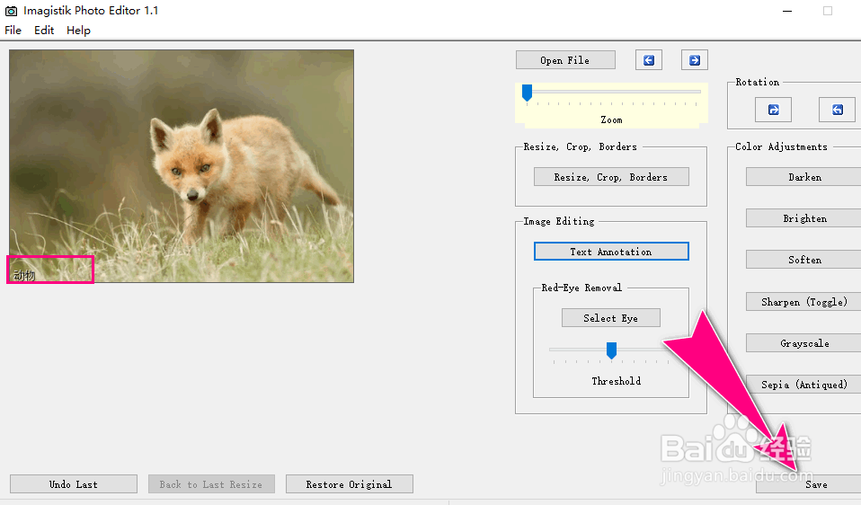Go to next image with right arrow
Viewport: 861px width, 505px height.
tap(694, 60)
